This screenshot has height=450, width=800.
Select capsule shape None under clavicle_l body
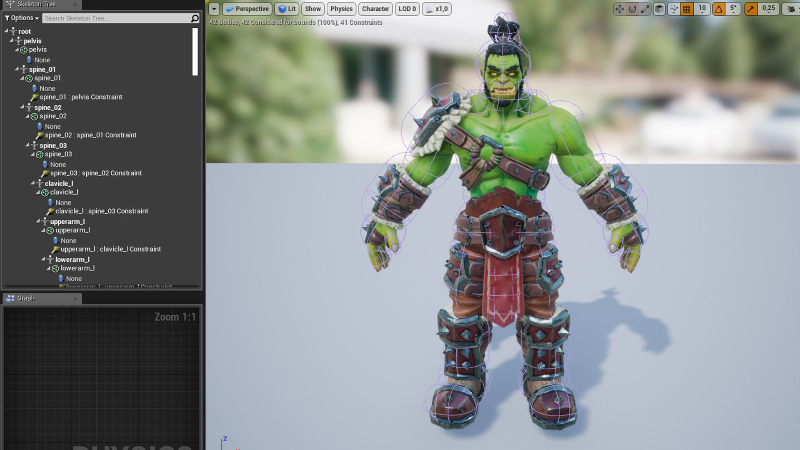[x=60, y=202]
